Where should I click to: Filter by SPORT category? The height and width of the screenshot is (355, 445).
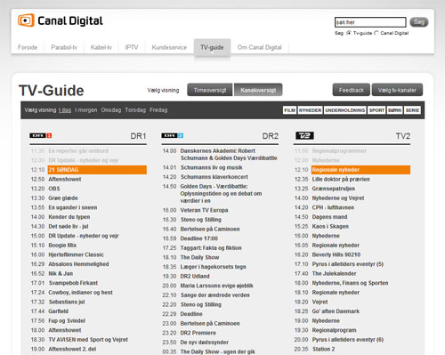point(376,110)
